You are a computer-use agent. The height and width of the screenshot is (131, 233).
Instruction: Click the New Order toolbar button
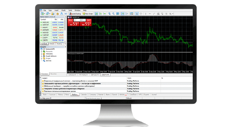(88, 14)
